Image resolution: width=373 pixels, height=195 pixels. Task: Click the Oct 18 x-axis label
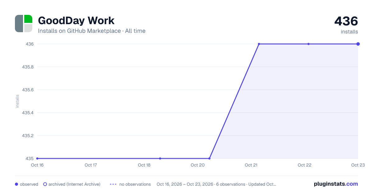tap(144, 165)
